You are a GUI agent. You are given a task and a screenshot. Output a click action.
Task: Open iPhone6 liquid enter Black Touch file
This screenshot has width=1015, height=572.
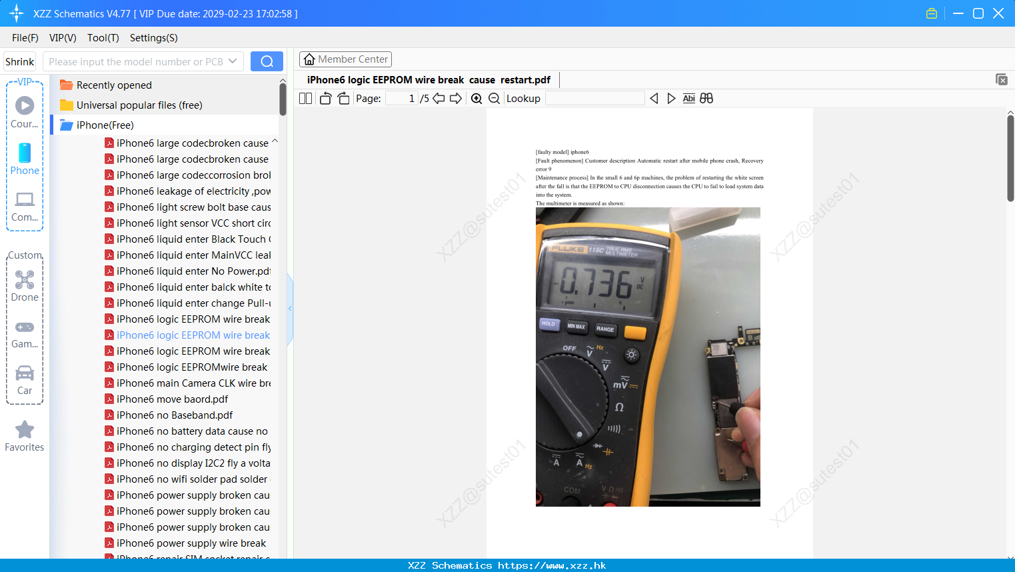point(187,239)
